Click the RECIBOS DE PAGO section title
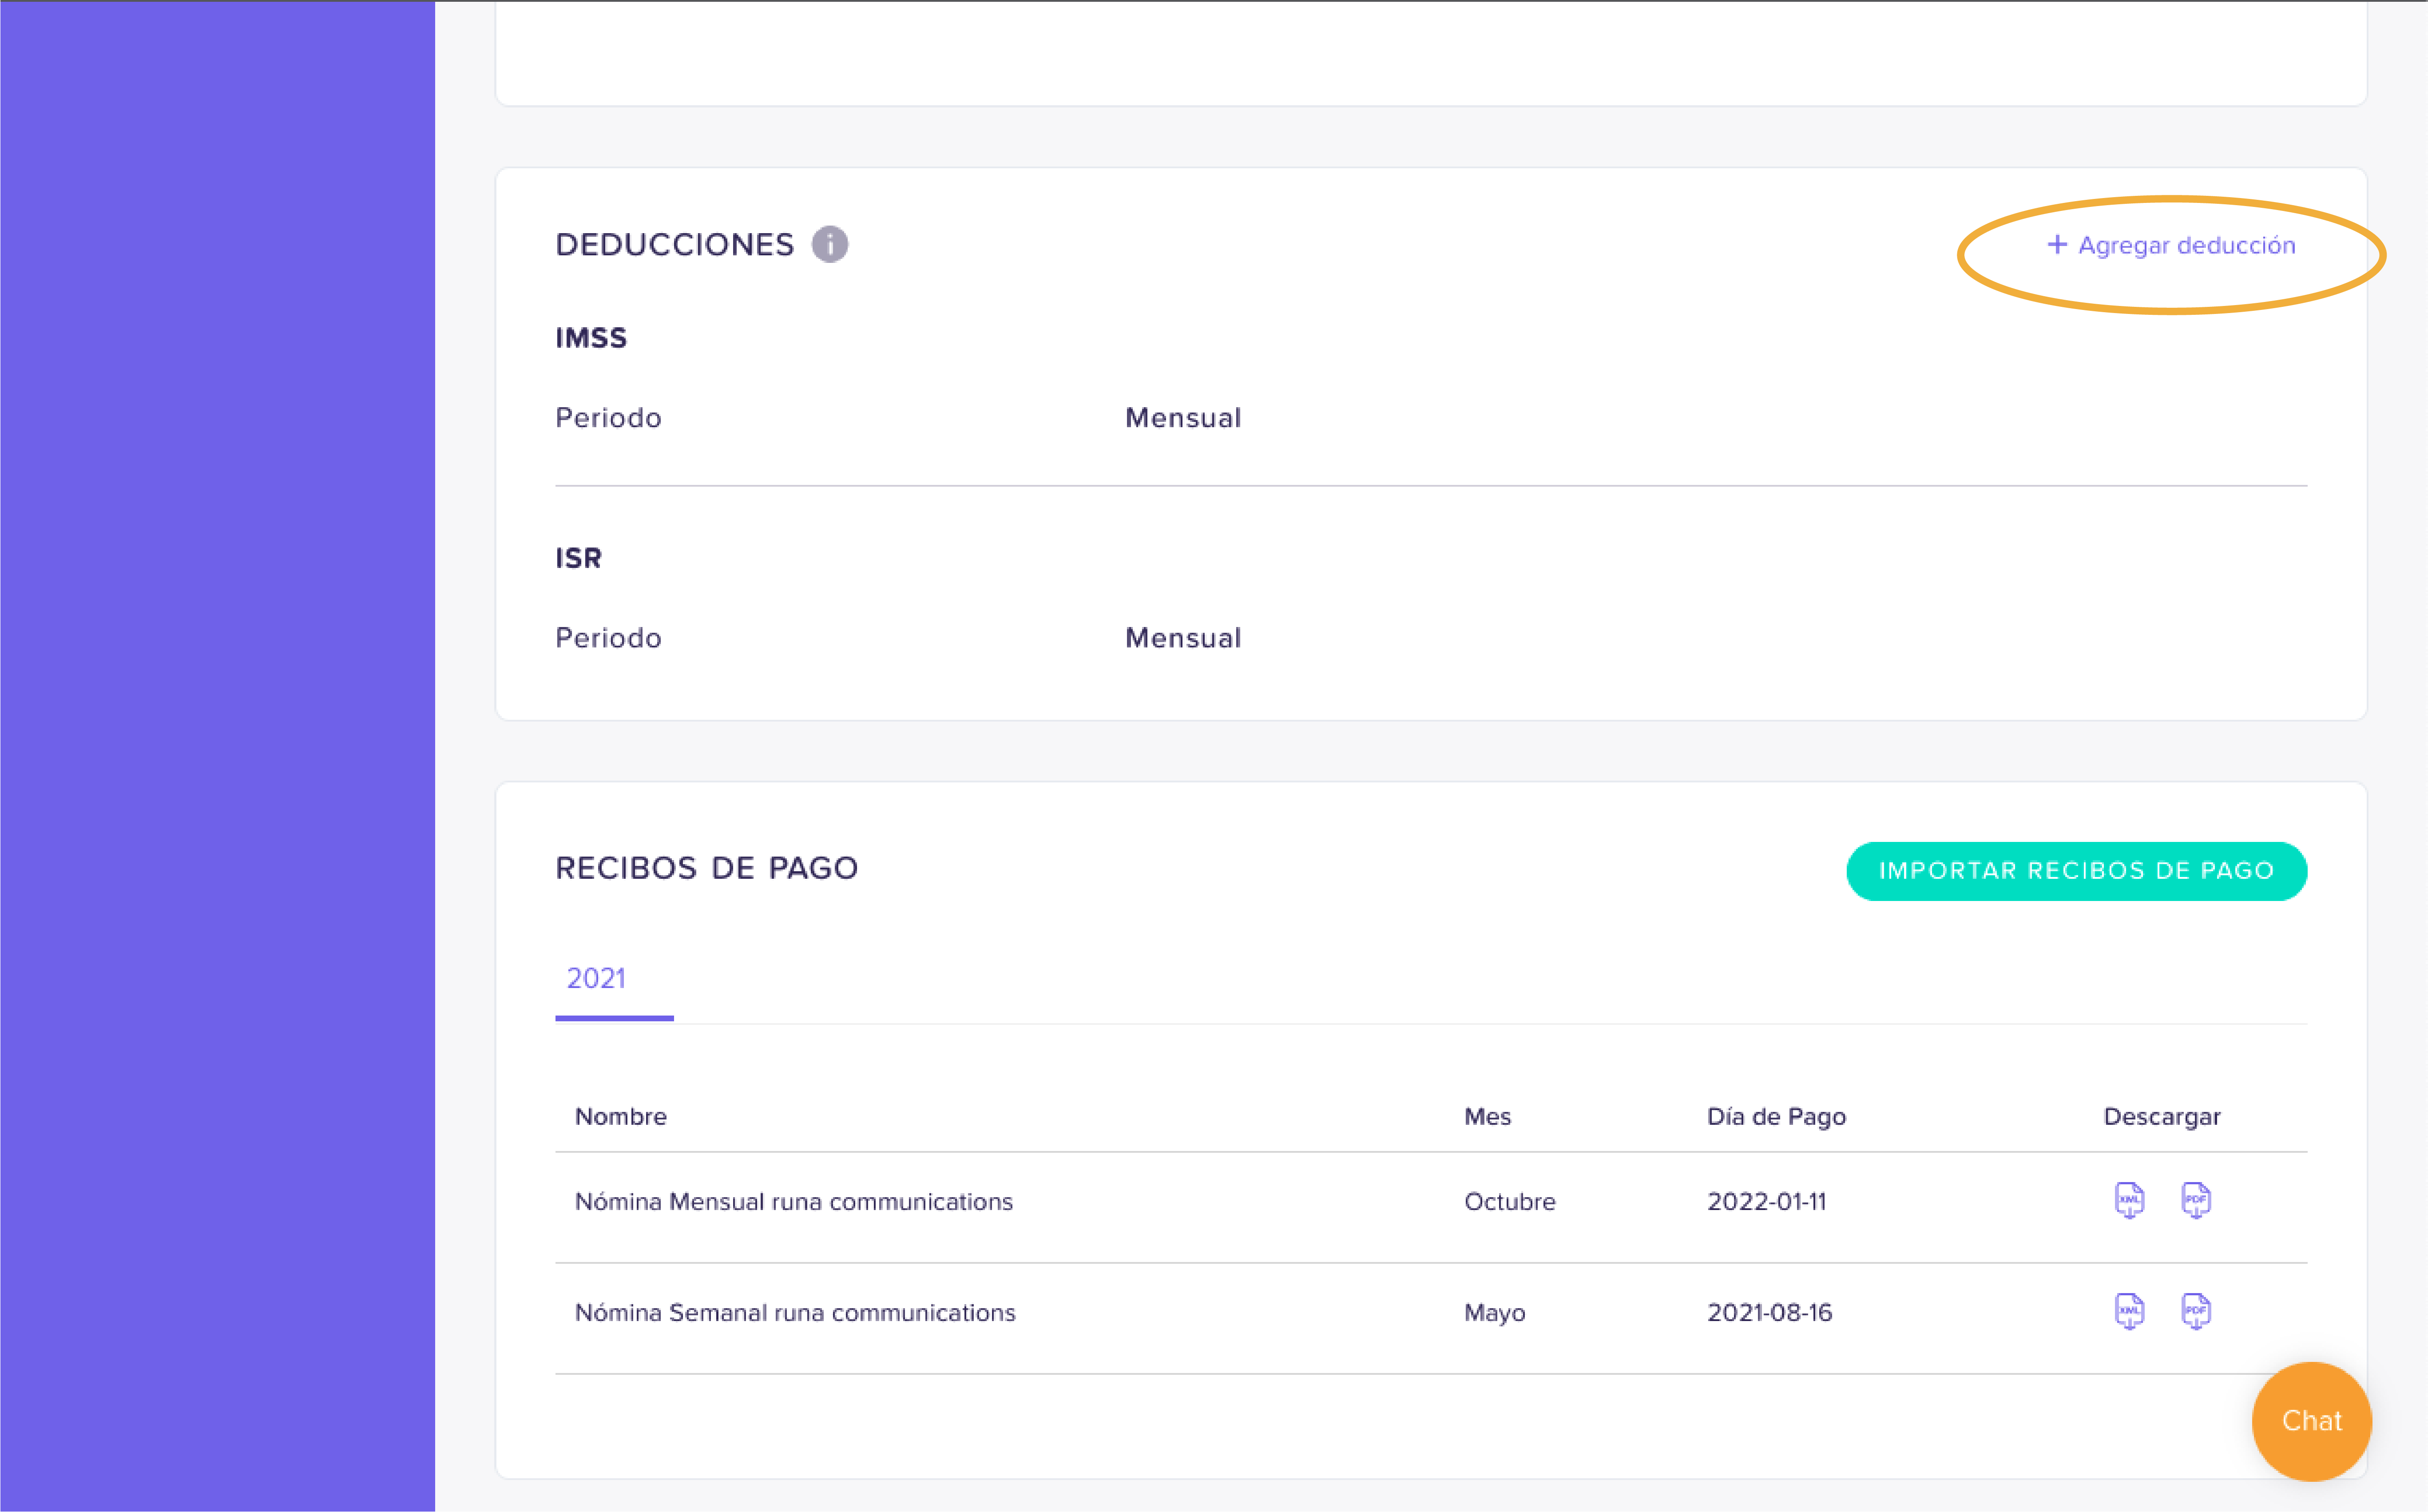Viewport: 2428px width, 1512px height. click(706, 868)
